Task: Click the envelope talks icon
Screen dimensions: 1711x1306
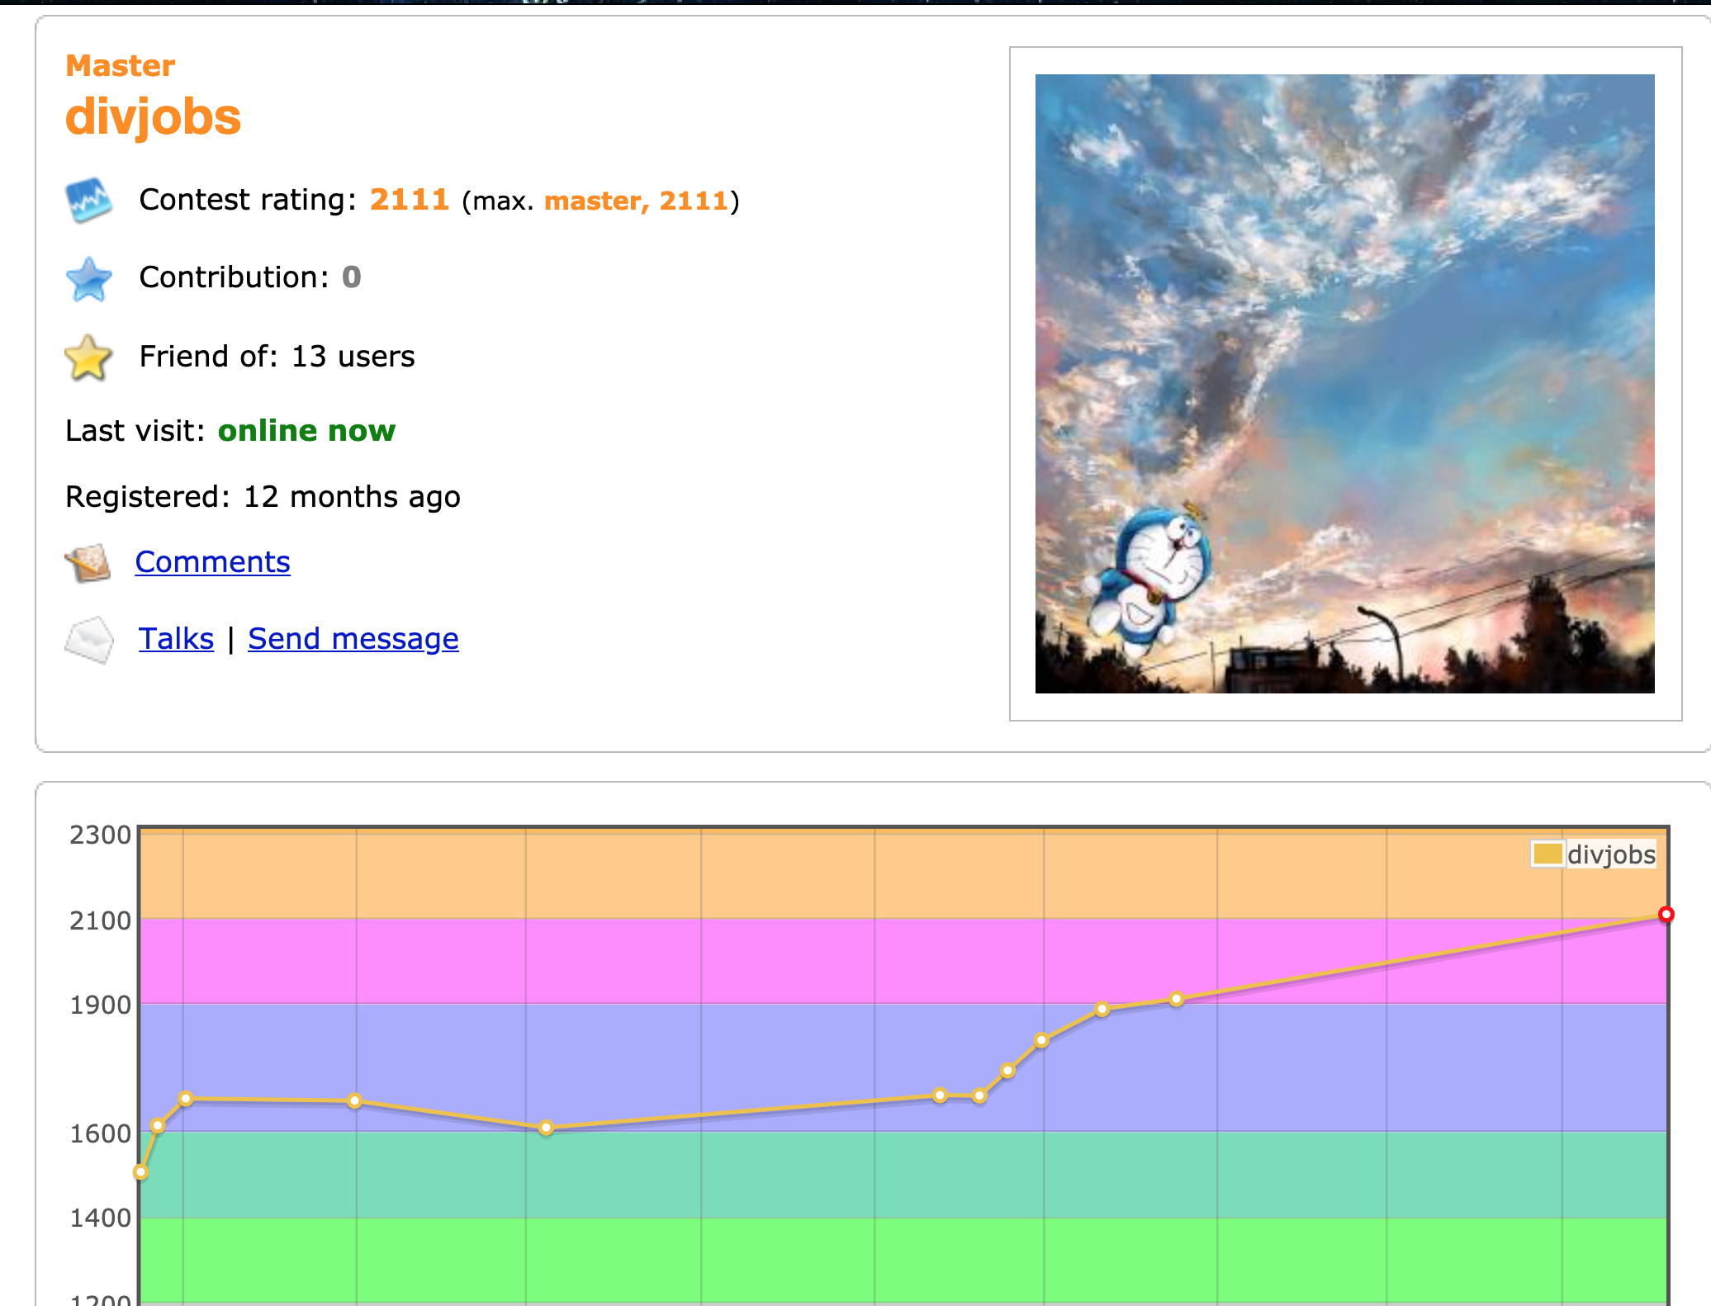Action: [x=88, y=640]
